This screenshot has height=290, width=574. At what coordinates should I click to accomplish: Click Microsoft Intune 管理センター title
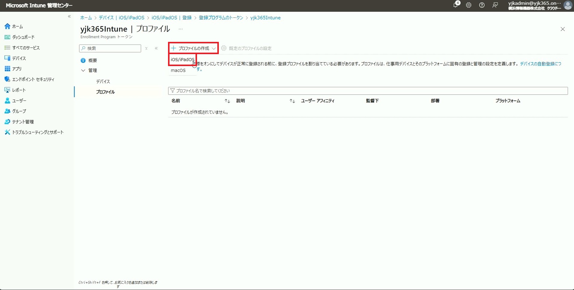(39, 5)
